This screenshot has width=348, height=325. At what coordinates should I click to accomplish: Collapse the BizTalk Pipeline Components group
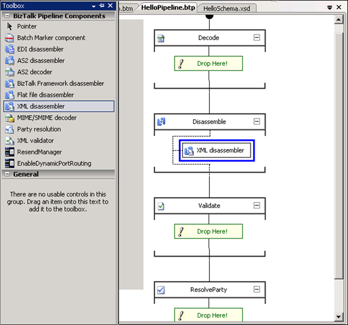[x=7, y=16]
